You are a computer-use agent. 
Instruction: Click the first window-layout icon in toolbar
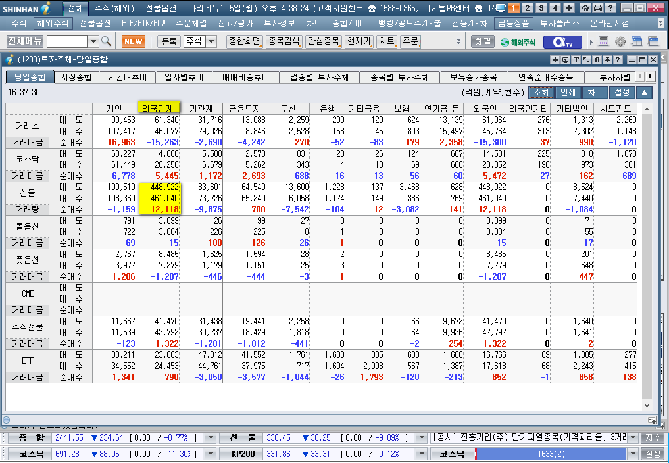click(637, 41)
